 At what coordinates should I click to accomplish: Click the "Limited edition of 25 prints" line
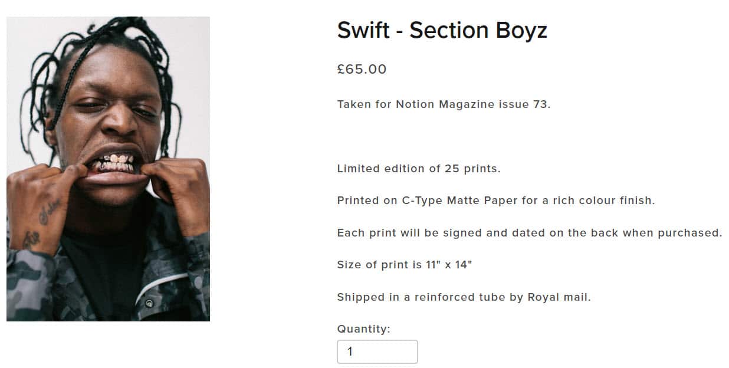pyautogui.click(x=418, y=169)
